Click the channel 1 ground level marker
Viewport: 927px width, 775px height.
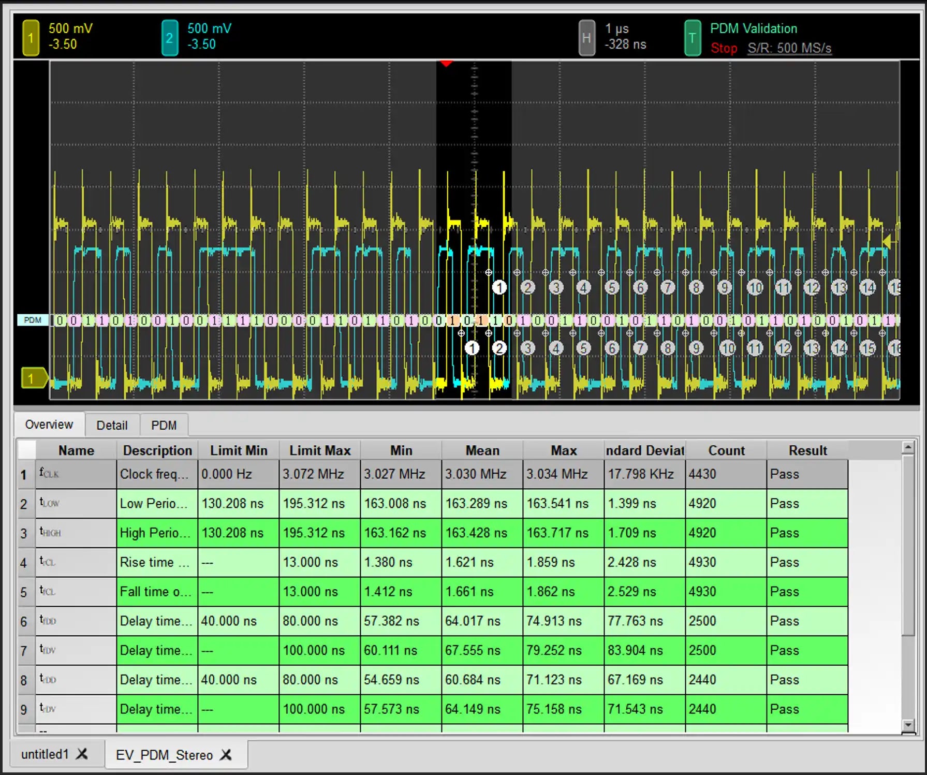tap(33, 378)
